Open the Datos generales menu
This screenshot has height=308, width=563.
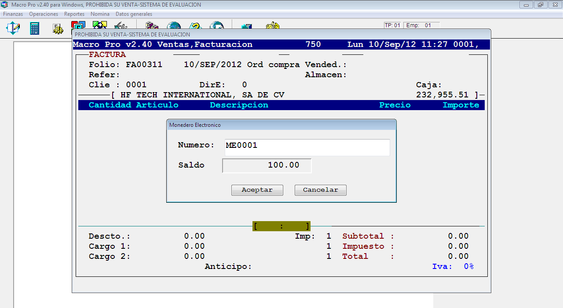pyautogui.click(x=134, y=14)
